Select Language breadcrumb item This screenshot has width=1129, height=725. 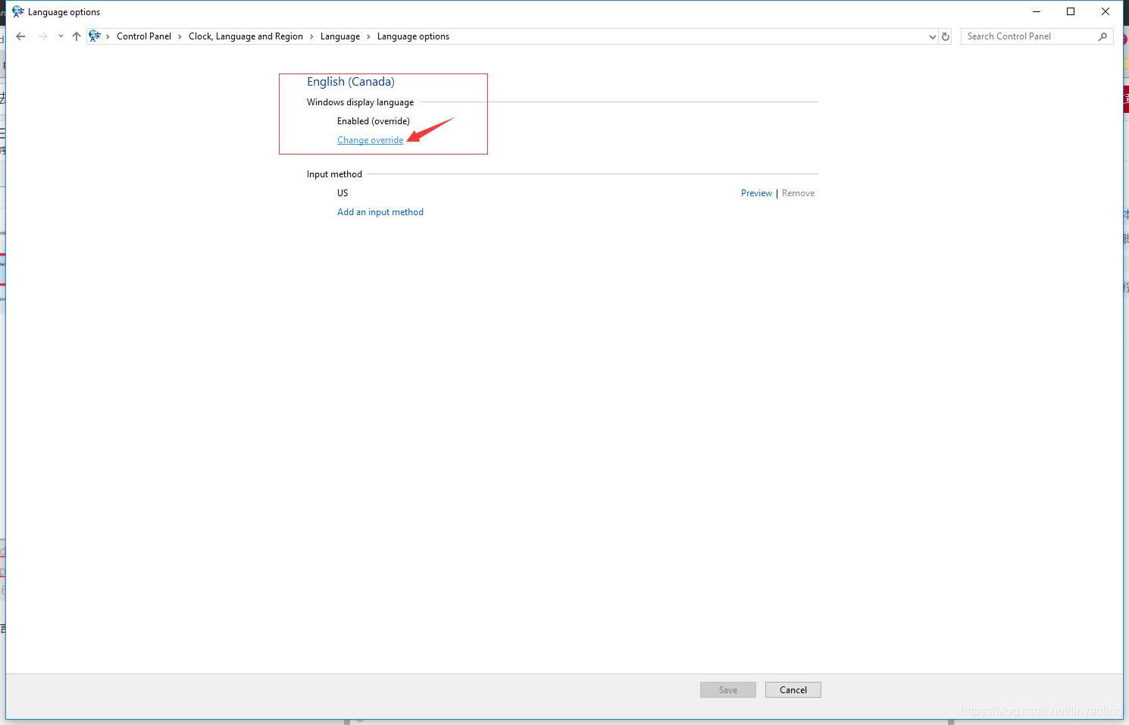(x=340, y=36)
